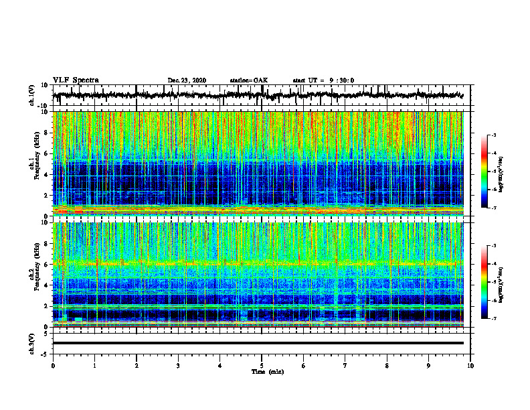Click the "-7" tick on ch.2 colorbar
The width and height of the screenshot is (530, 410).
[493, 319]
